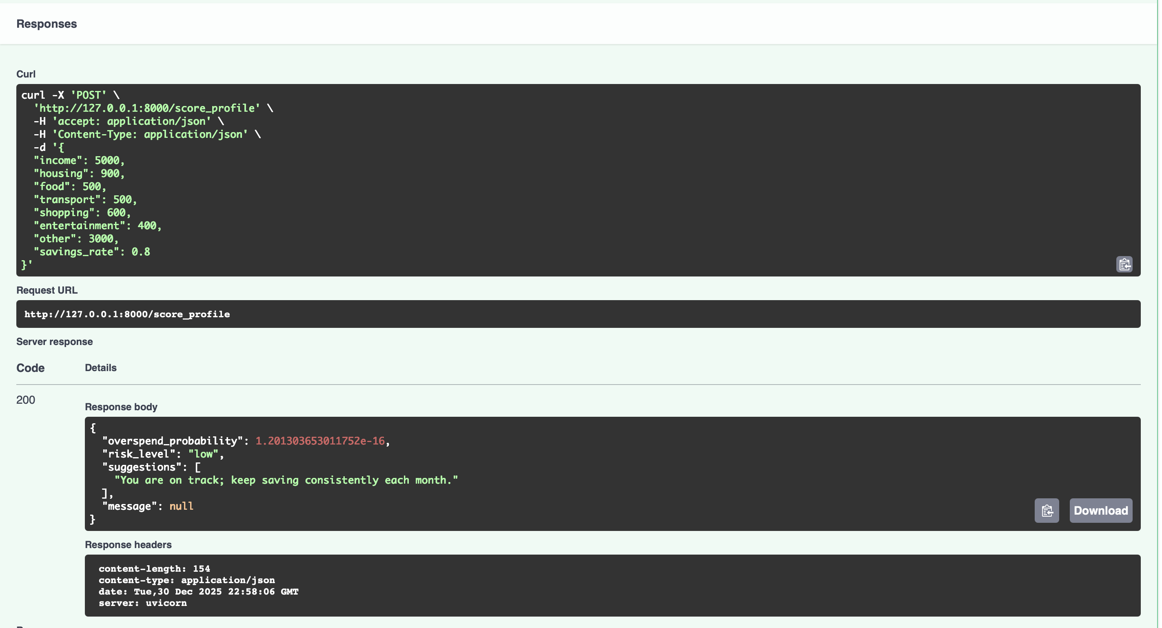Click the date response header line
Image resolution: width=1162 pixels, height=628 pixels.
198,591
